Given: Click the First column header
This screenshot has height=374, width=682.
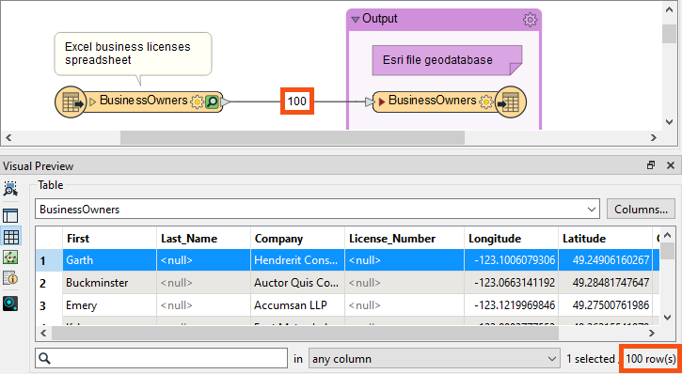Looking at the screenshot, I should tap(110, 238).
